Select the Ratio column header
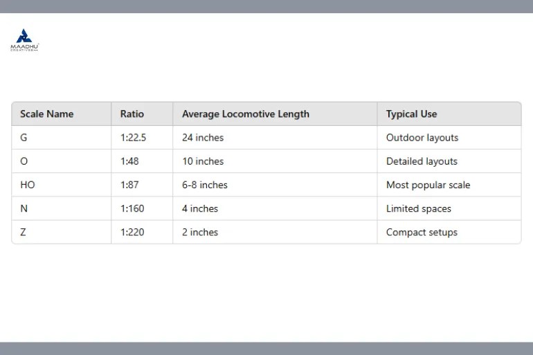Image resolution: width=533 pixels, height=355 pixels. [142, 113]
